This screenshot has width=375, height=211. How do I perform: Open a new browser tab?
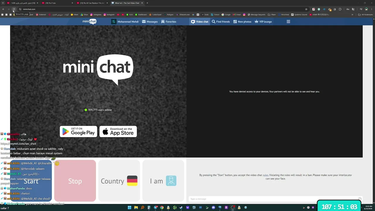(147, 3)
